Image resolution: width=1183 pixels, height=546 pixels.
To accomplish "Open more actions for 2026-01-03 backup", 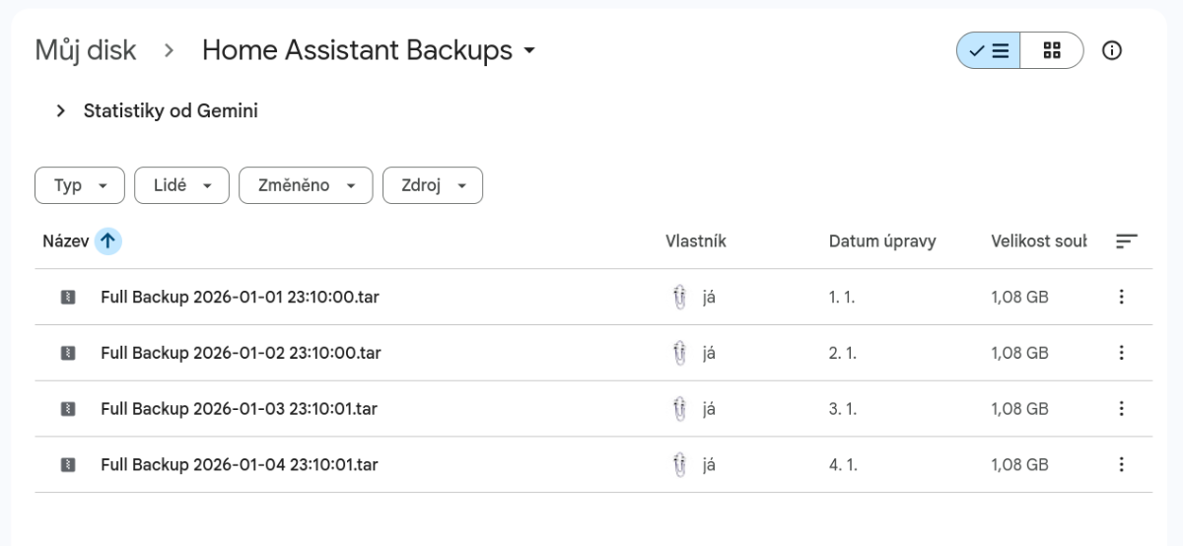I will (1121, 409).
